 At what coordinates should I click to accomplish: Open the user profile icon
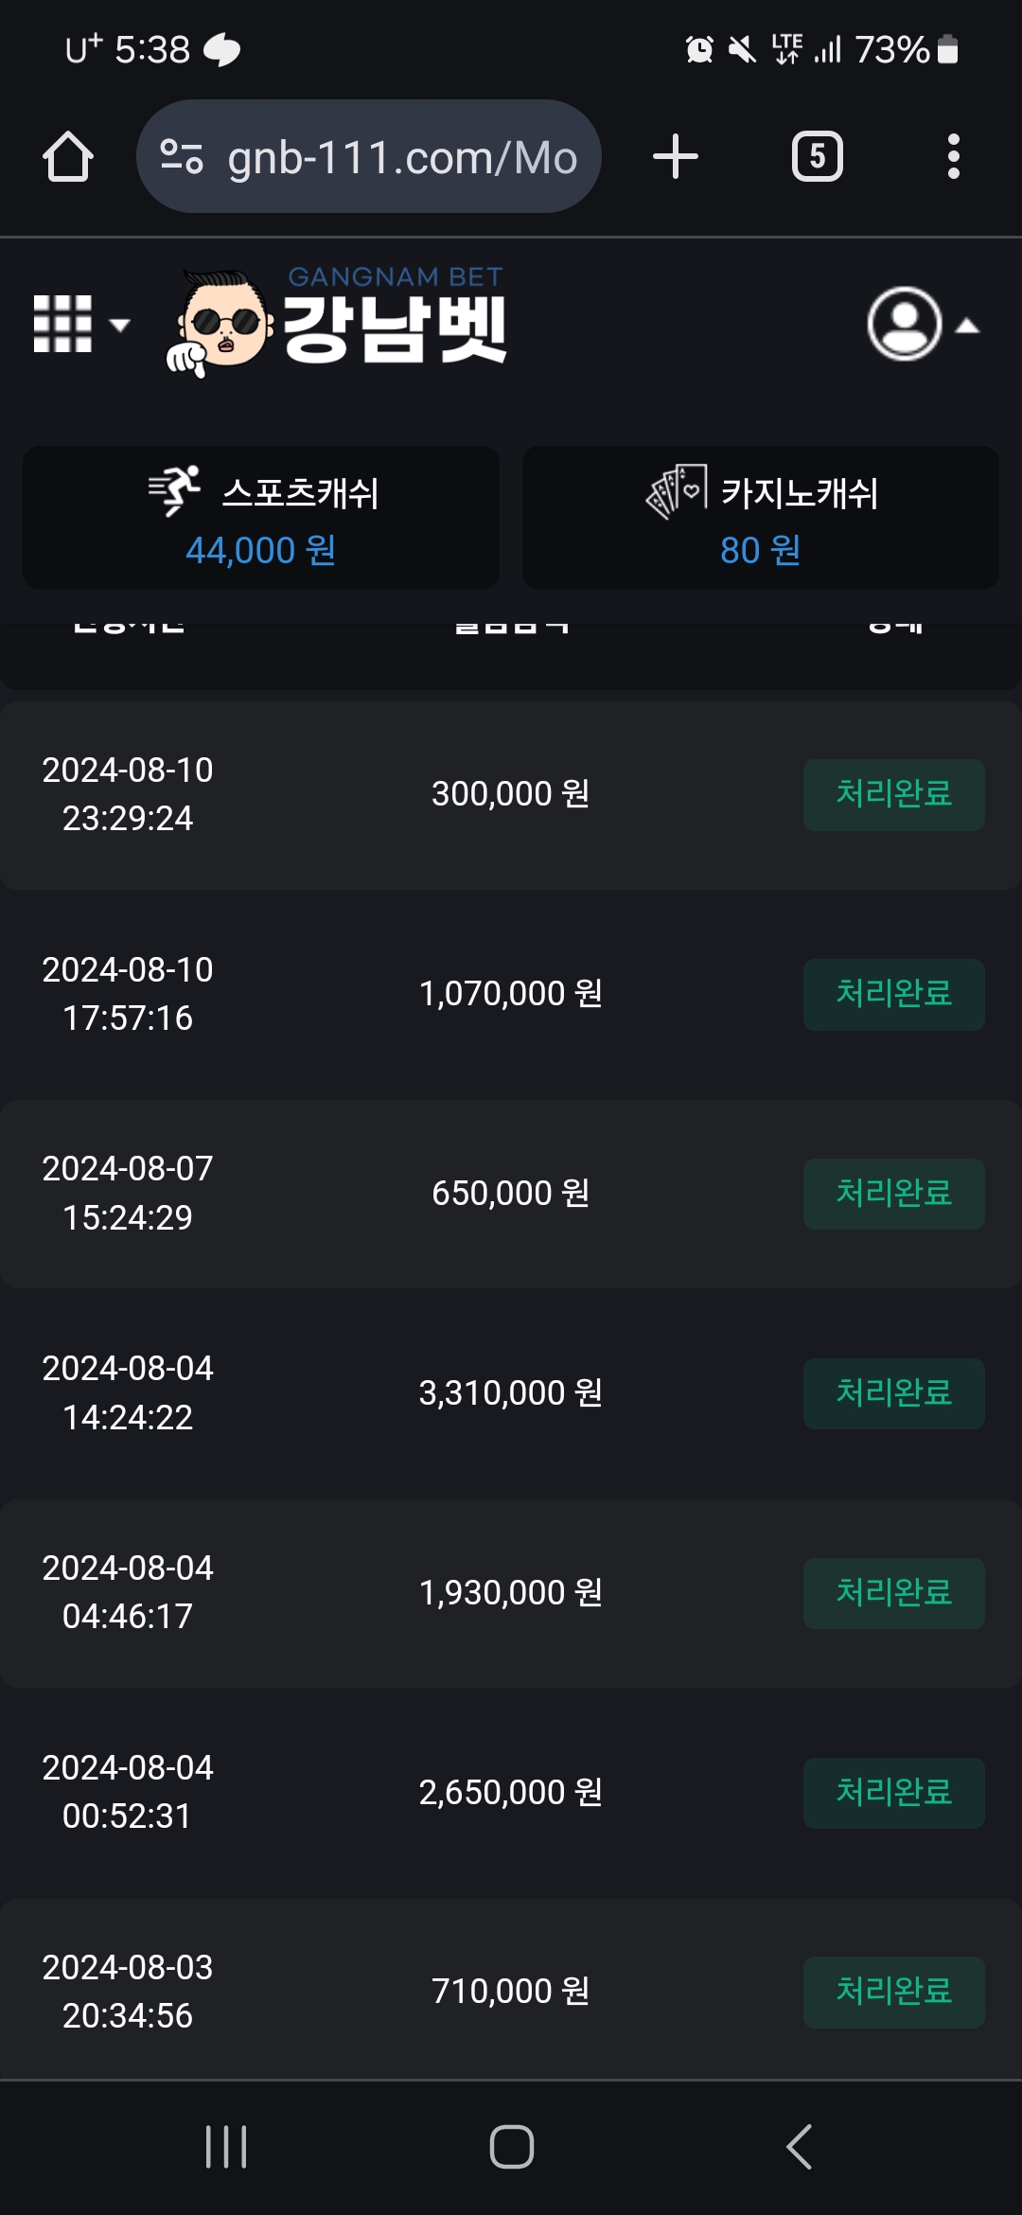(x=905, y=325)
